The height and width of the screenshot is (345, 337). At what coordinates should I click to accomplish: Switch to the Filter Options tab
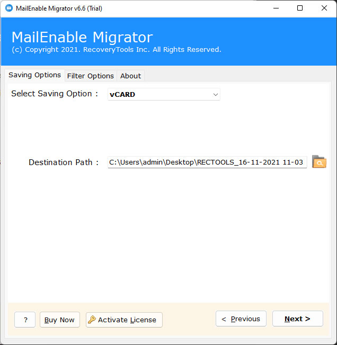tap(90, 76)
